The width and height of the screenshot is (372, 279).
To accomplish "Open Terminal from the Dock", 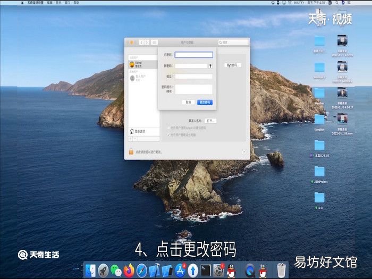I will [x=206, y=270].
